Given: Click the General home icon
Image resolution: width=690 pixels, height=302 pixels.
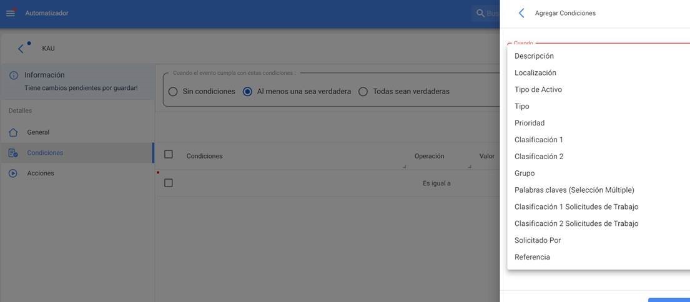Looking at the screenshot, I should 13,132.
